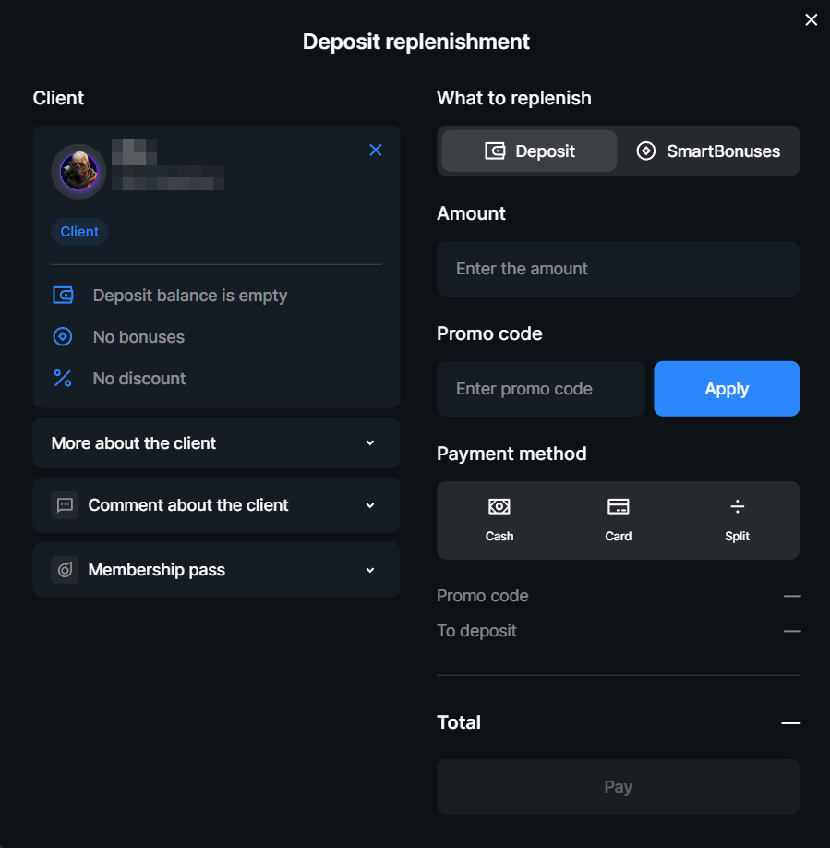Click the discount percent icon
This screenshot has height=848, width=830.
click(x=63, y=378)
